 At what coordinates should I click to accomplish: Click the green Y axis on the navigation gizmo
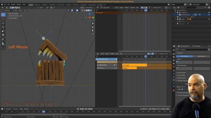click(93, 17)
